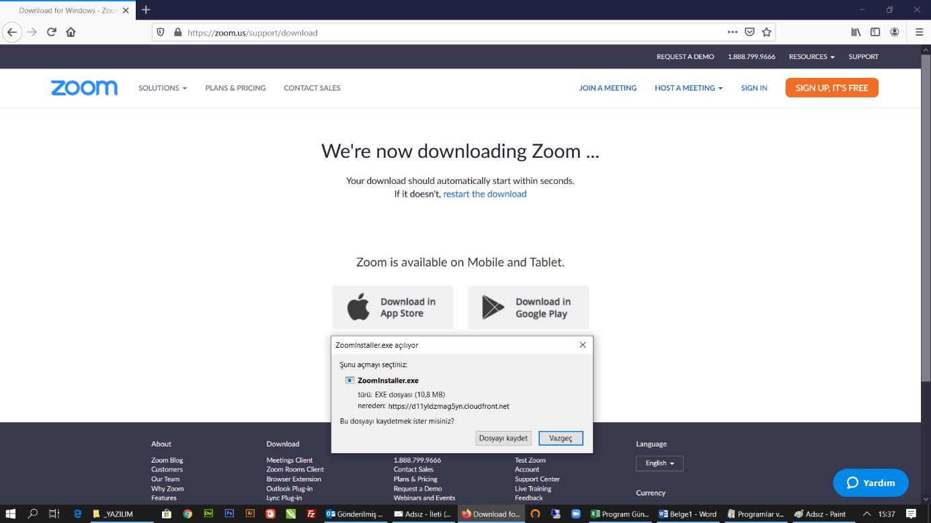Click the Zoom logo
Viewport: 931px width, 523px height.
click(84, 88)
